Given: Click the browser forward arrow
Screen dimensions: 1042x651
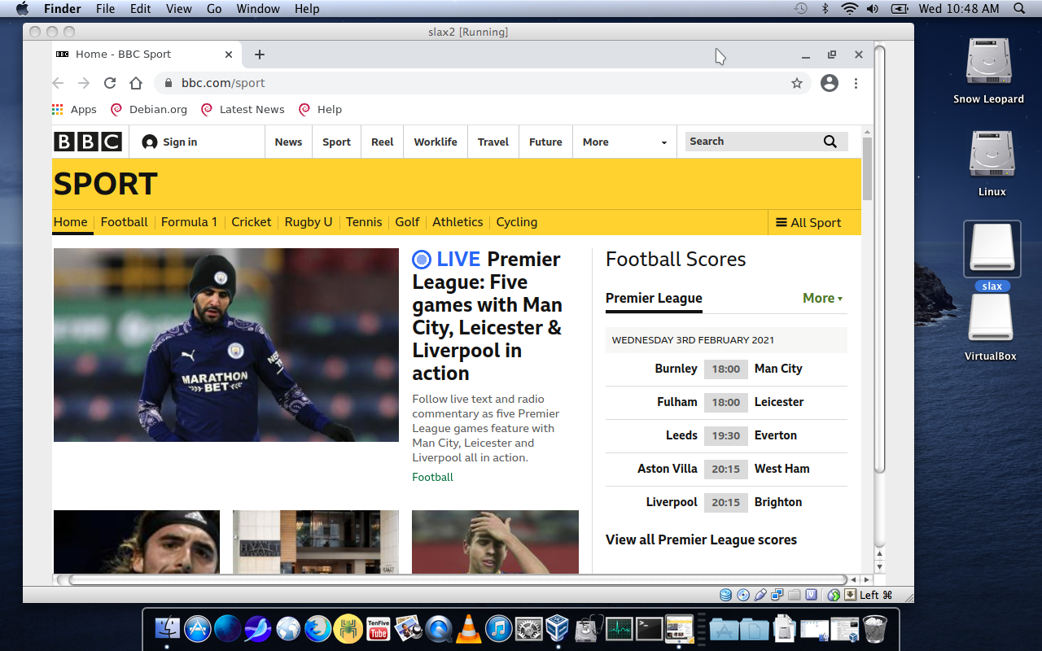Looking at the screenshot, I should click(84, 83).
